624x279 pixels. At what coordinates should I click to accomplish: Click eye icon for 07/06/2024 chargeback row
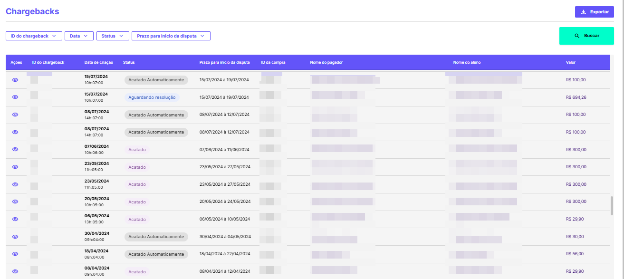point(15,149)
